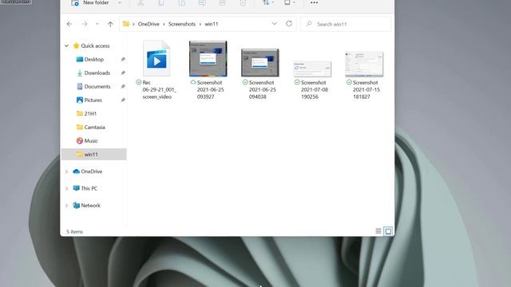Click synced status icon on Screenshot 181827
This screenshot has width=511, height=287.
(x=349, y=82)
